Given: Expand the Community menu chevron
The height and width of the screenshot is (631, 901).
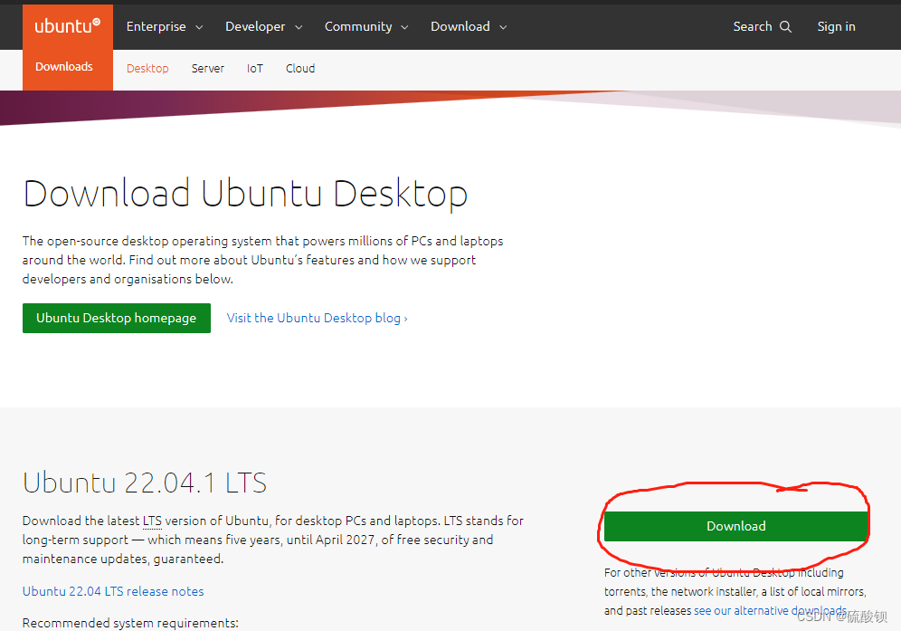Looking at the screenshot, I should tap(404, 27).
